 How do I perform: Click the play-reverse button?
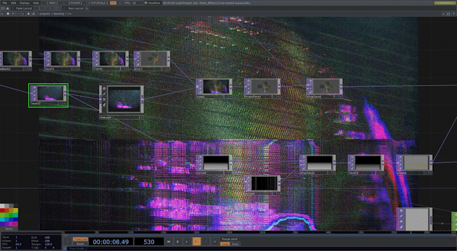pyautogui.click(x=187, y=241)
